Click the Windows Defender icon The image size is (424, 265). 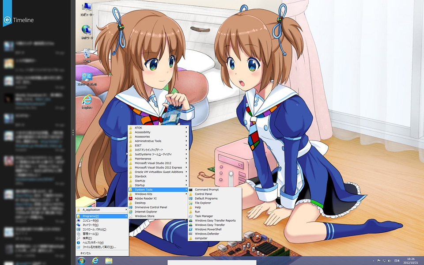191,234
